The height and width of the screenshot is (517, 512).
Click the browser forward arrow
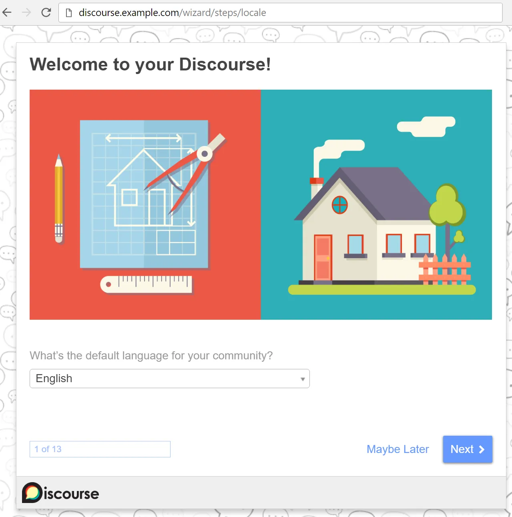[x=26, y=12]
